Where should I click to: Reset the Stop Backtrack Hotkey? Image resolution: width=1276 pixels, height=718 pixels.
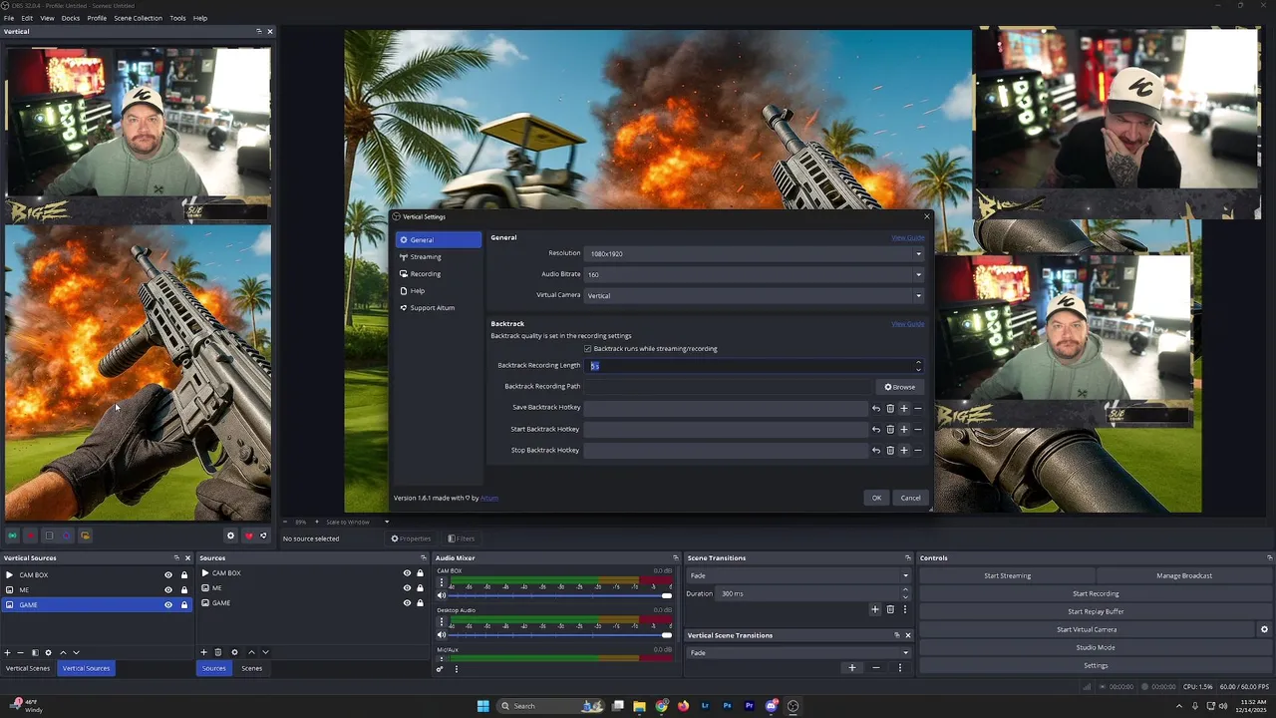[876, 450]
